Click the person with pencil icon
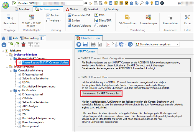 (x=91, y=3)
